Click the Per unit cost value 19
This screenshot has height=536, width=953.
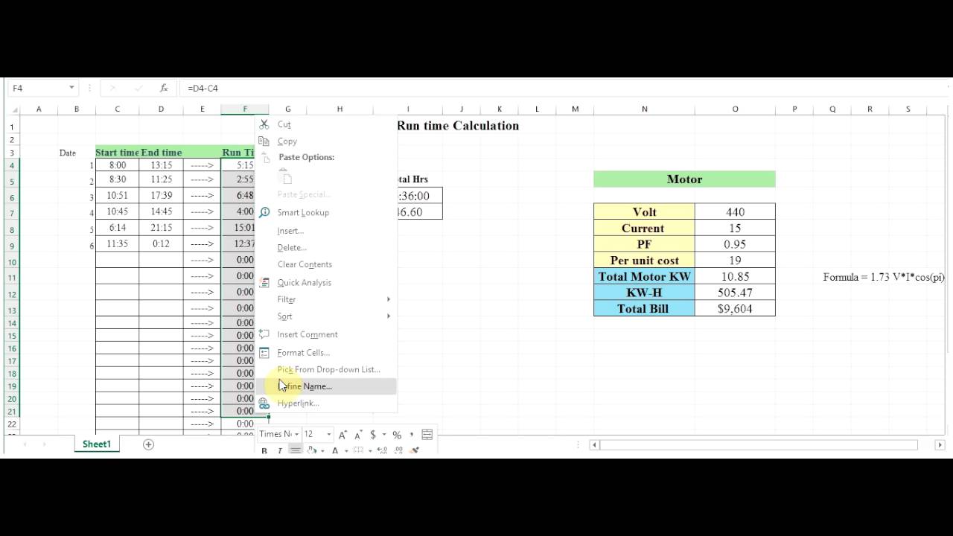(735, 261)
